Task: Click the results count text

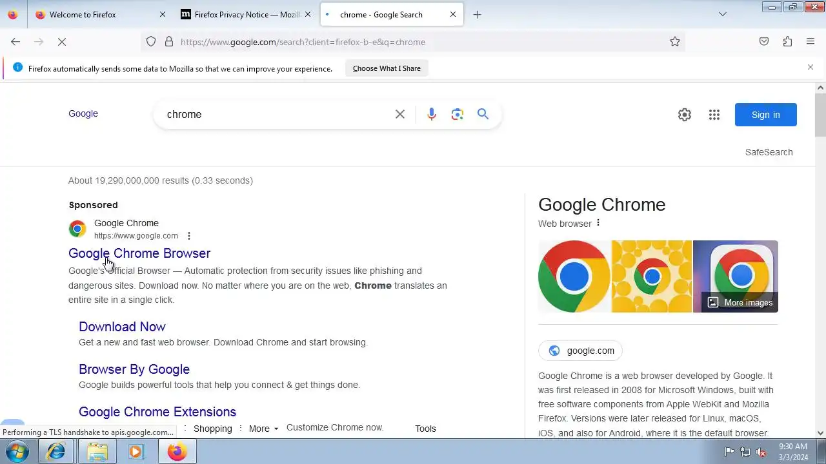Action: tap(161, 180)
